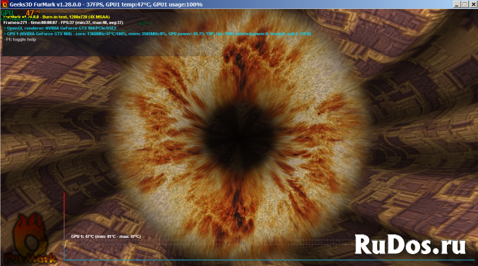Click the FurMark app icon in title bar
This screenshot has height=266, width=478.
tap(4, 4)
